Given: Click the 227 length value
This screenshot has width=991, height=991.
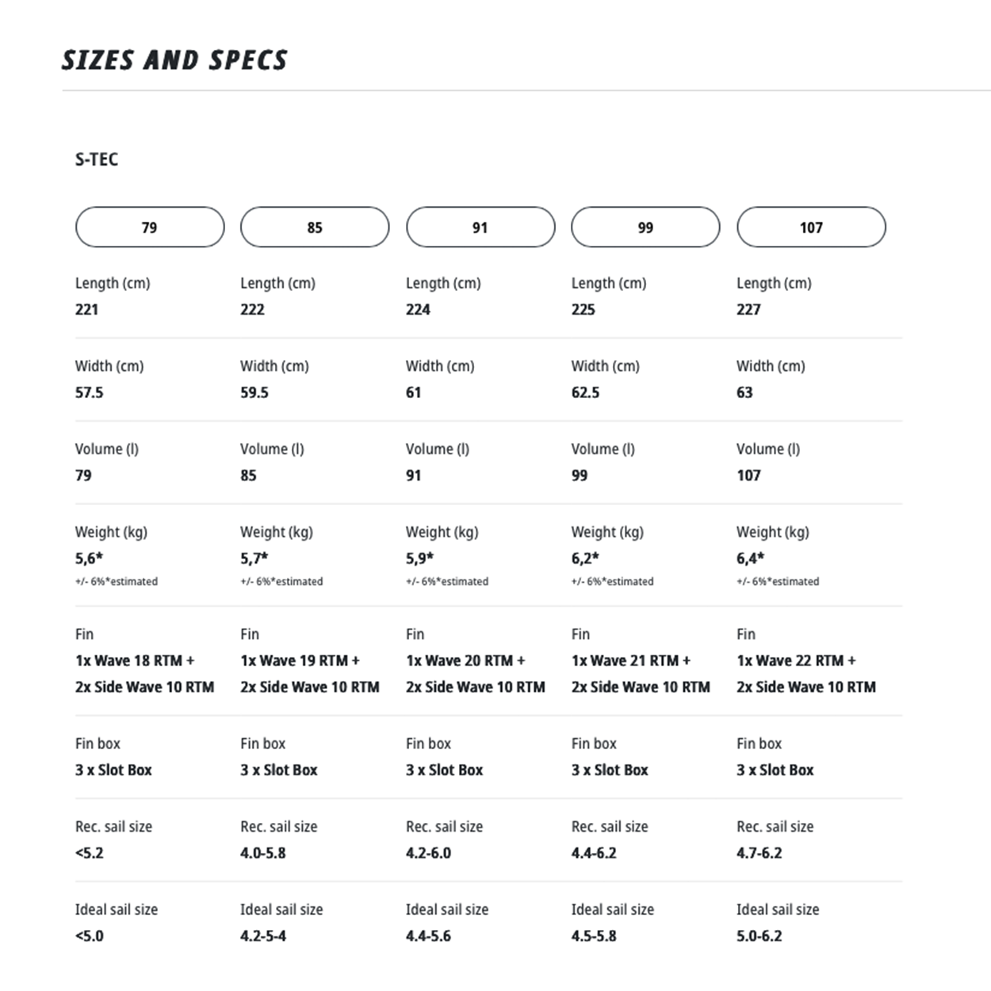Looking at the screenshot, I should point(748,309).
